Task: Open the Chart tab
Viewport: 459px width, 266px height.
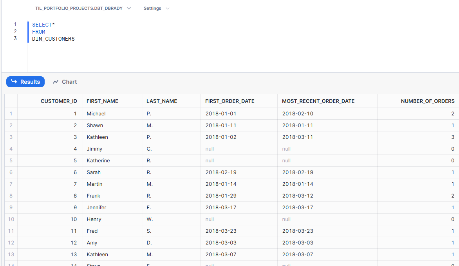Action: pos(65,82)
